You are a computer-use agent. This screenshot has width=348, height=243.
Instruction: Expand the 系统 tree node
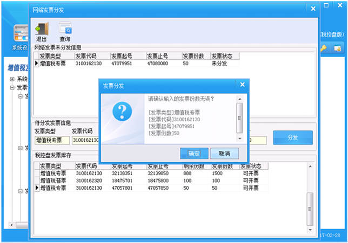tap(12, 79)
